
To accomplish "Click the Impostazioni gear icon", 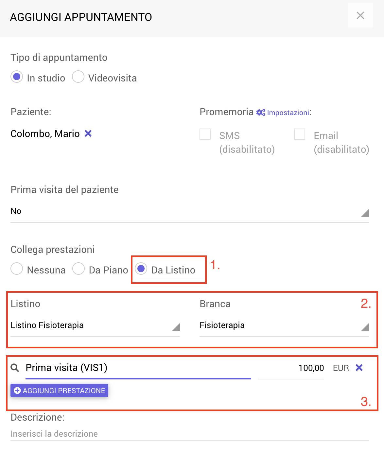I will coord(261,113).
